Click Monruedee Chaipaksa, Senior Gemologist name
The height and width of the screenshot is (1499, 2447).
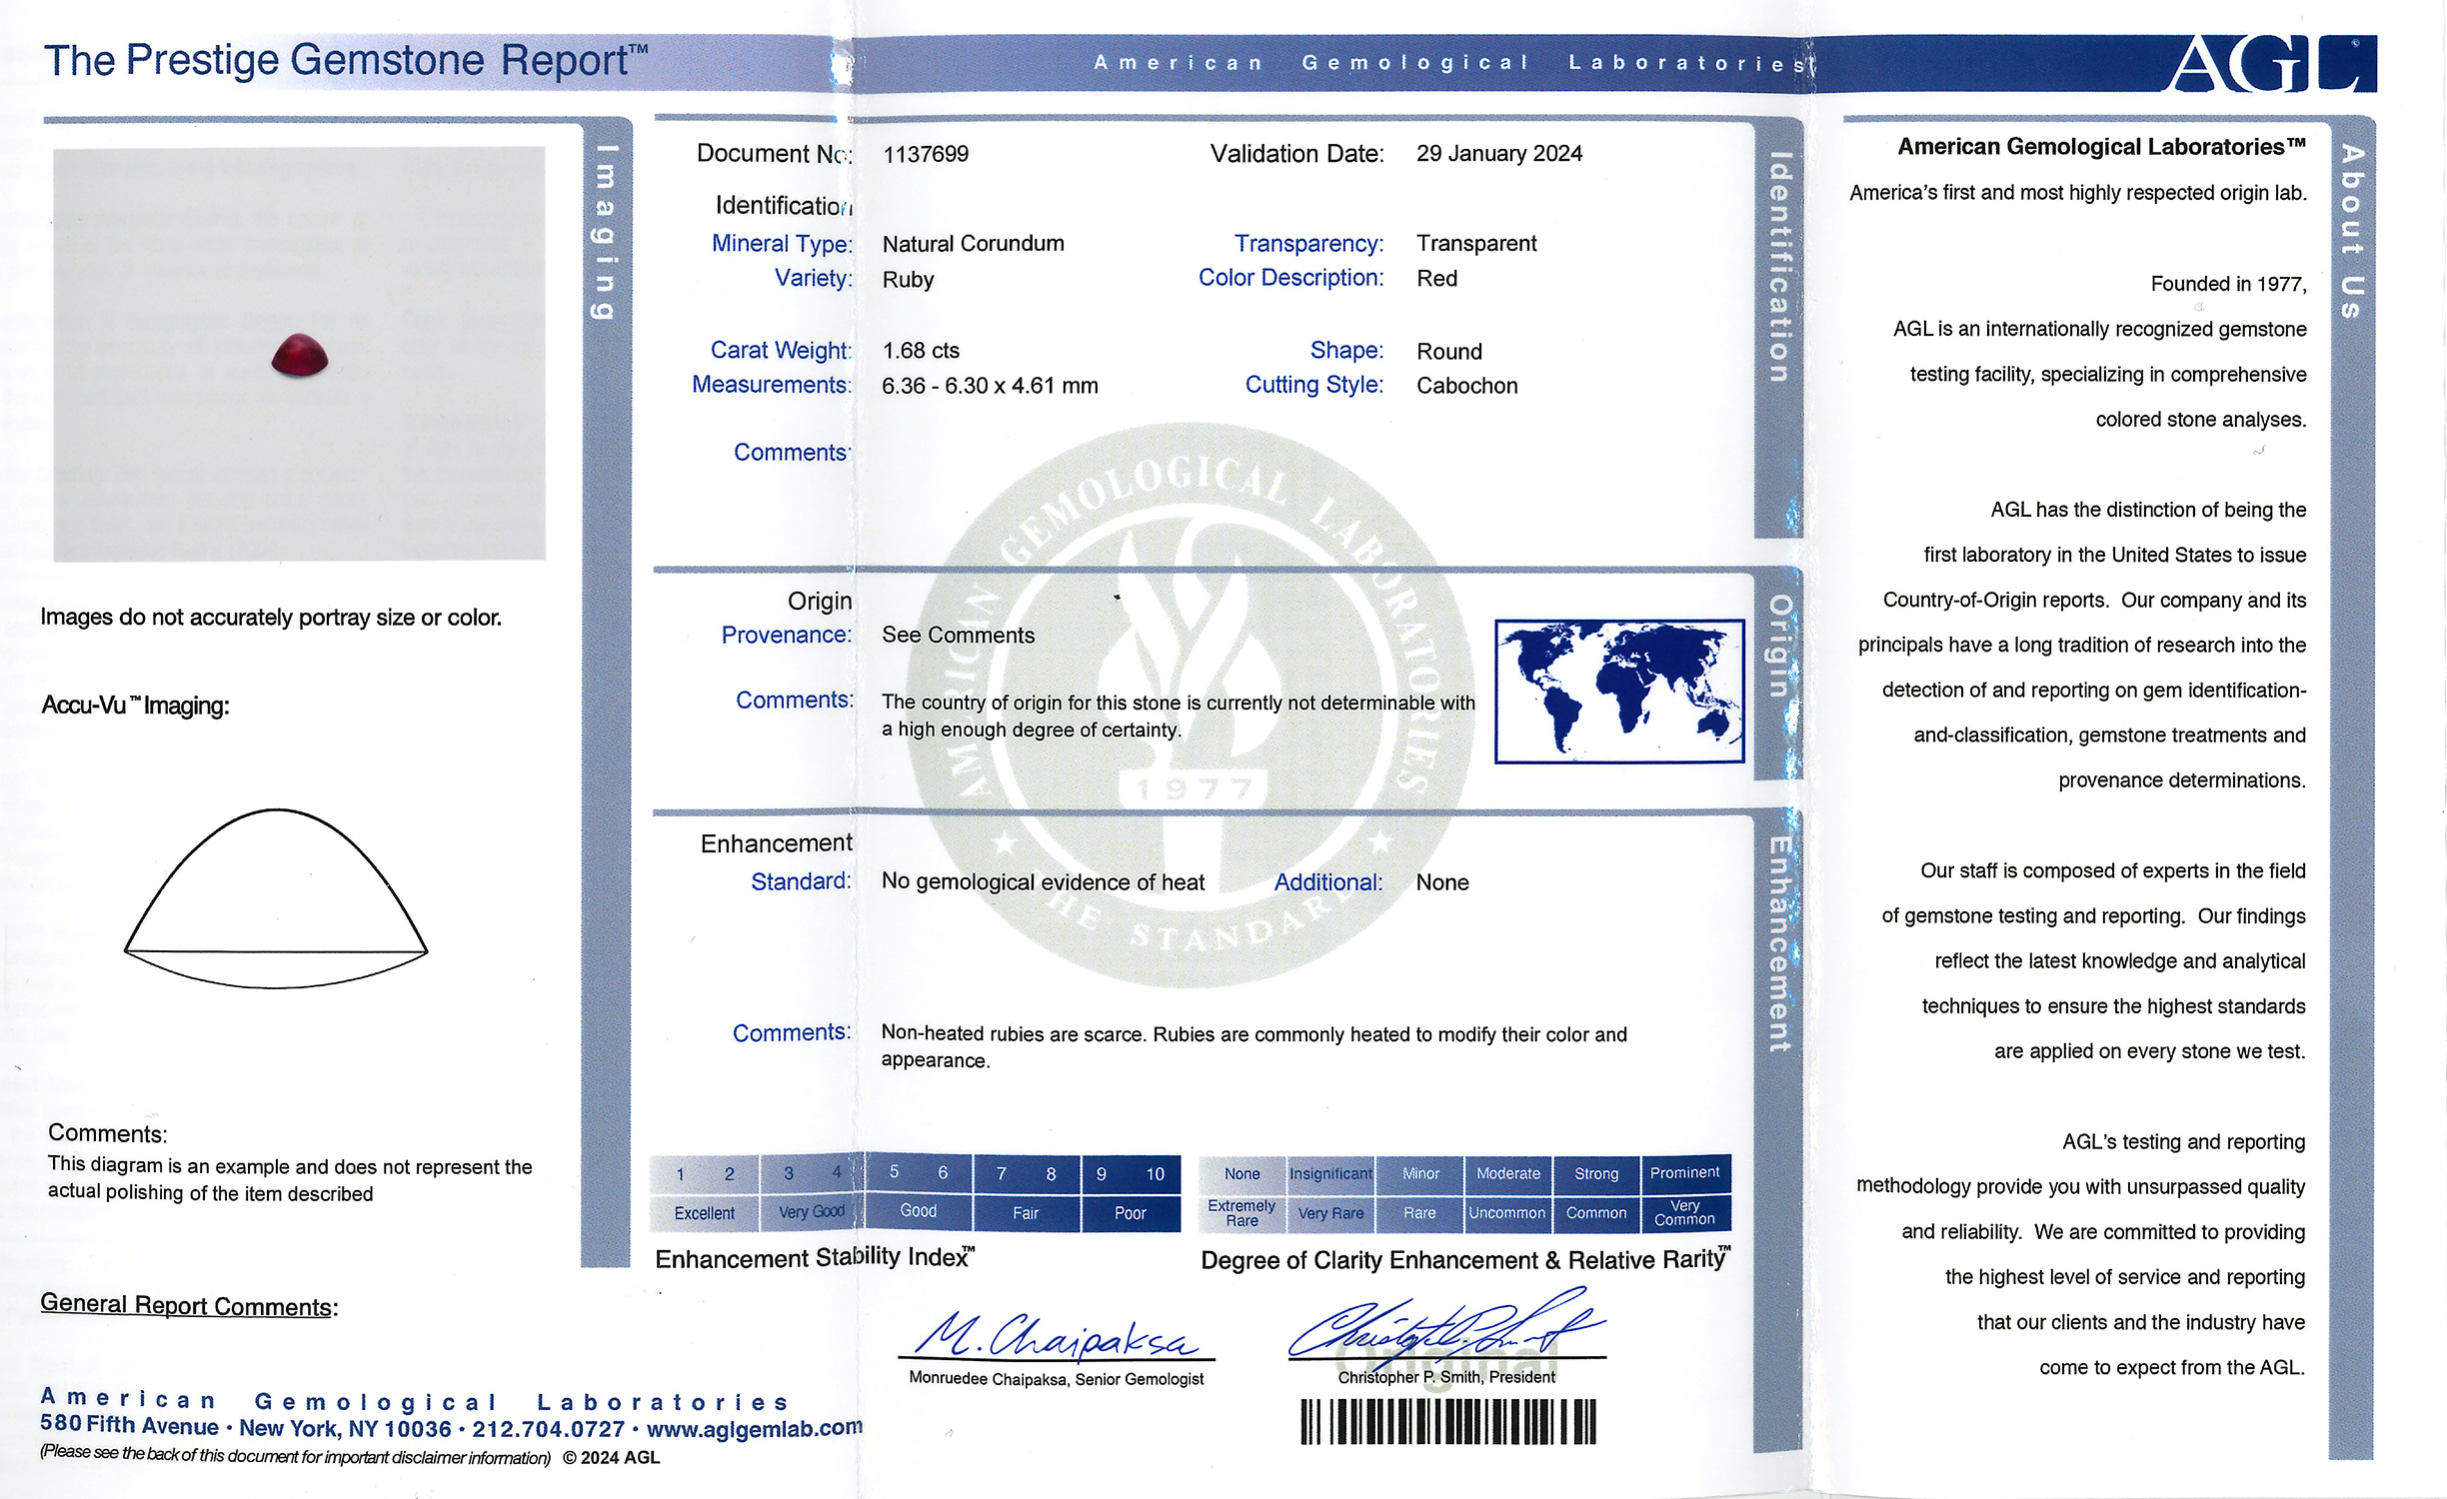tap(1056, 1379)
